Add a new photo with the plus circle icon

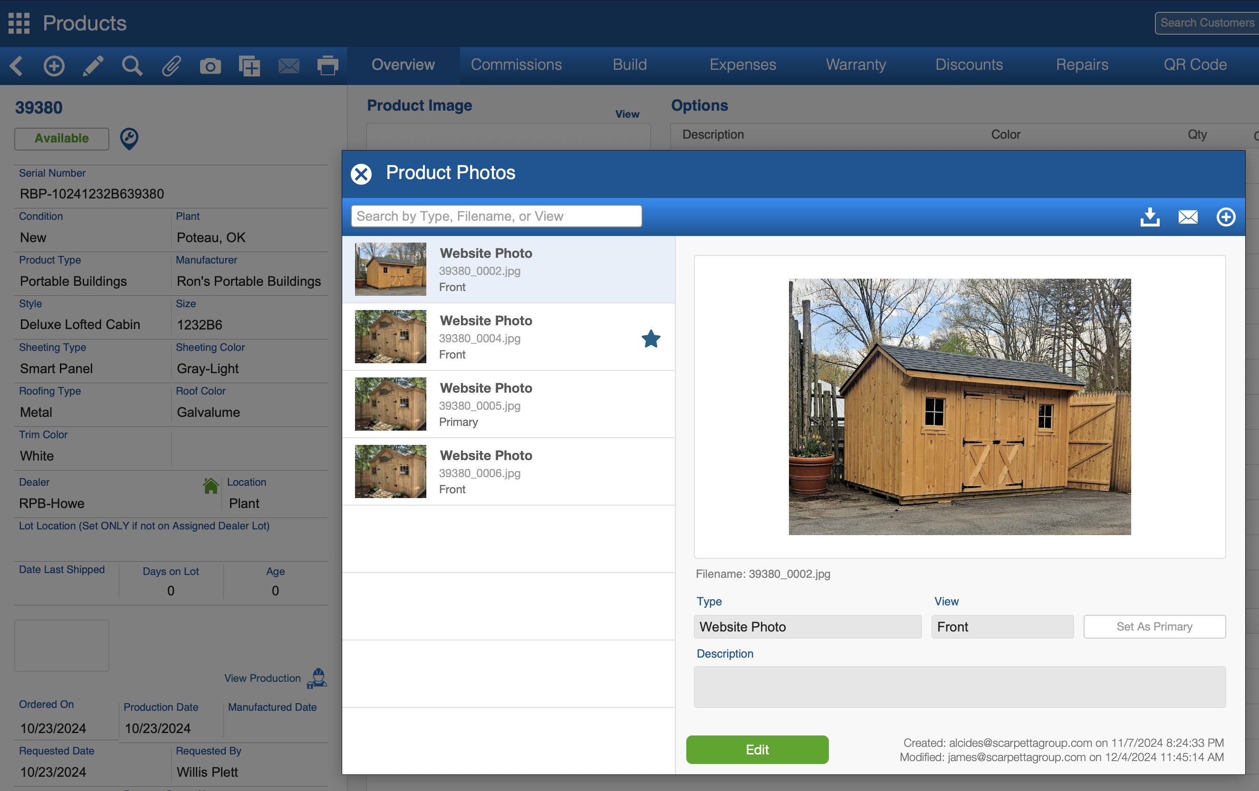tap(1226, 217)
